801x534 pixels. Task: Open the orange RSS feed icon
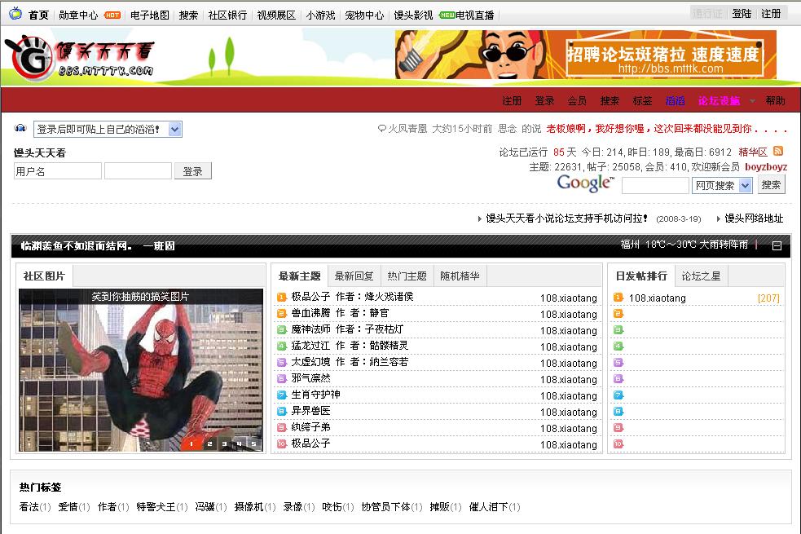point(778,152)
